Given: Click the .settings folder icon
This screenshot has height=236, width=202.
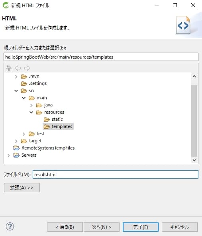Looking at the screenshot, I should (x=24, y=84).
